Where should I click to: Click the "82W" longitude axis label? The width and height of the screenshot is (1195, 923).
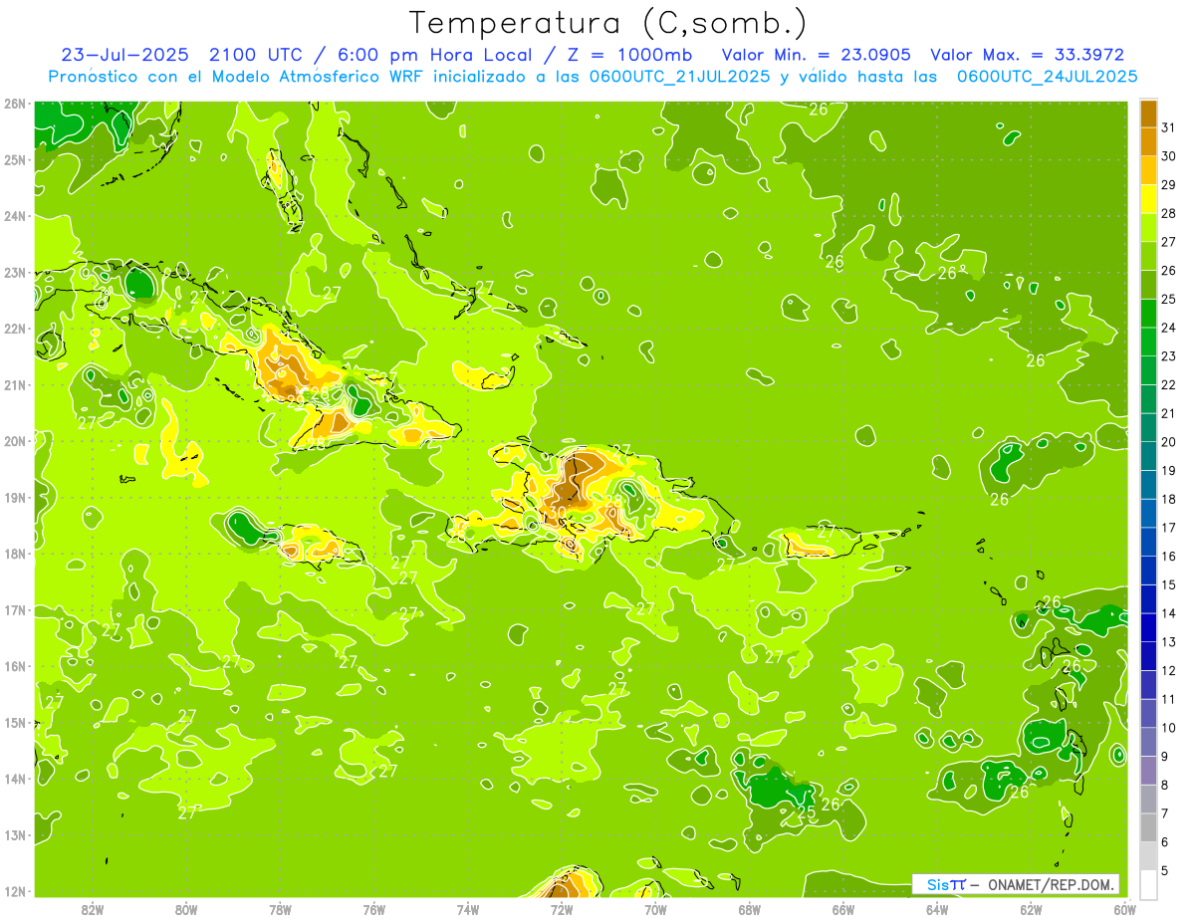click(92, 909)
